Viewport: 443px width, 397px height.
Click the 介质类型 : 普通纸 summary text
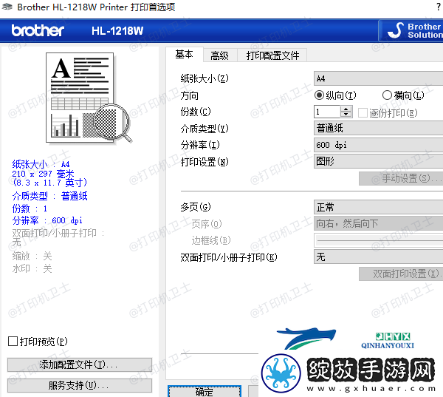49,196
